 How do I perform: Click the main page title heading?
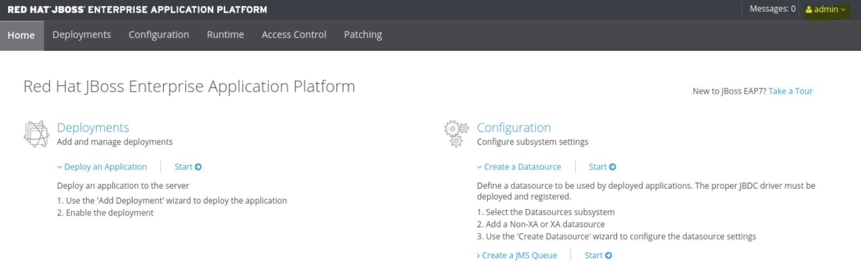click(189, 87)
